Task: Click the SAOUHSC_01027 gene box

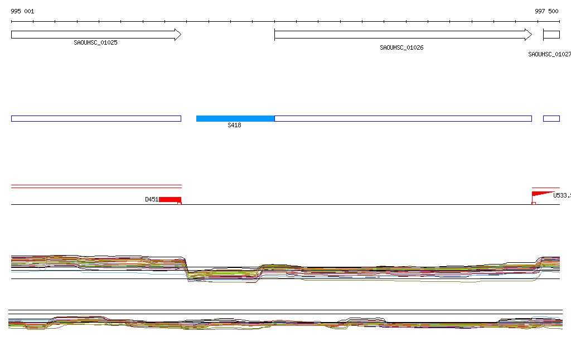Action: [551, 35]
